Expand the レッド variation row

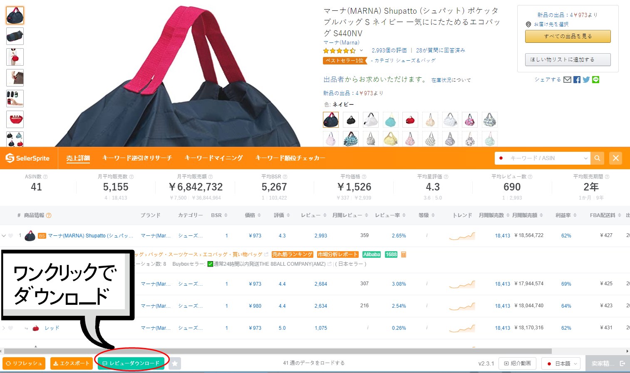[4, 328]
